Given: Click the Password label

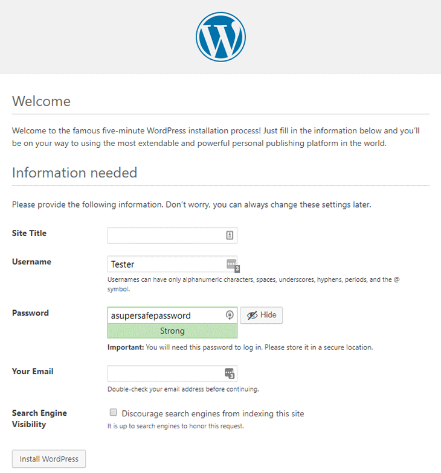Looking at the screenshot, I should click(30, 313).
